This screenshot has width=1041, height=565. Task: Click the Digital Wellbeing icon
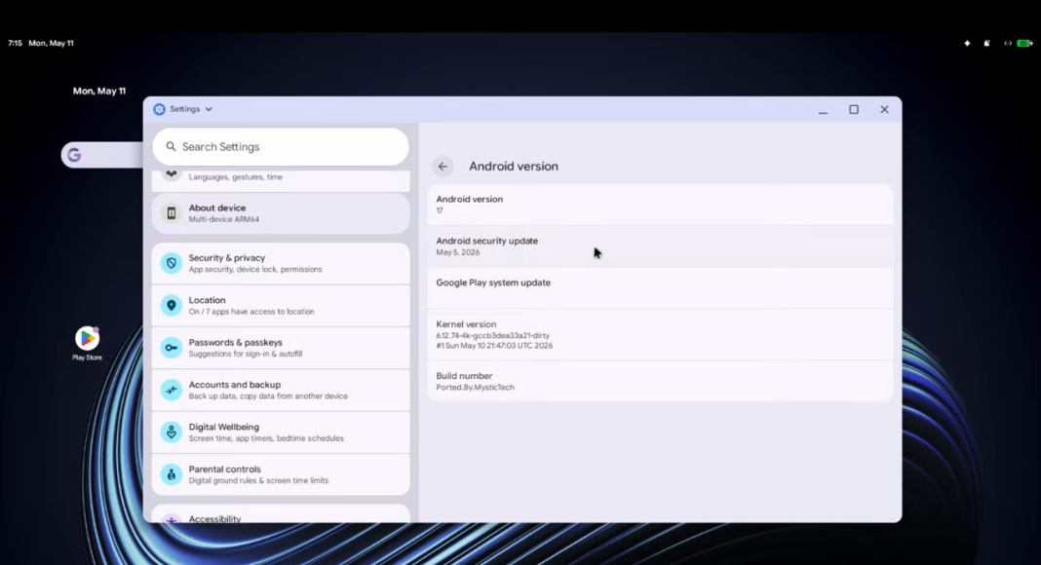coord(172,433)
